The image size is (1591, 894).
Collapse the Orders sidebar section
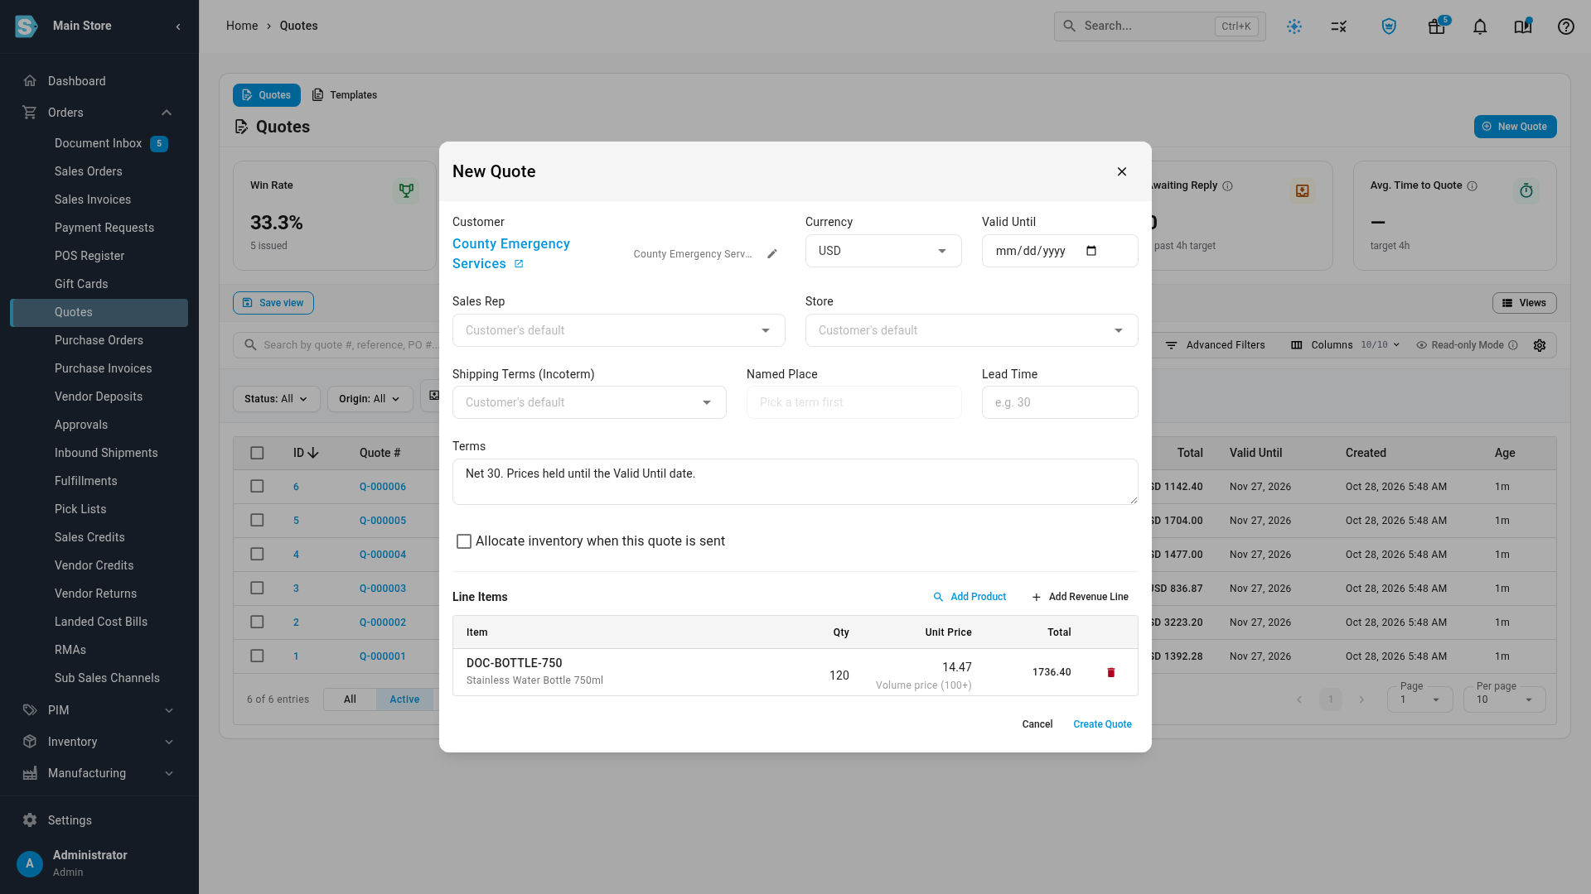click(x=99, y=113)
